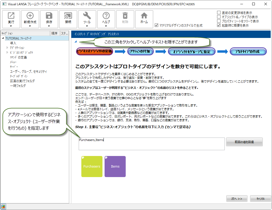The width and height of the screenshot is (272, 210).
Task: Open the 実行 dropdown arrow
Action: (x=11, y=26)
